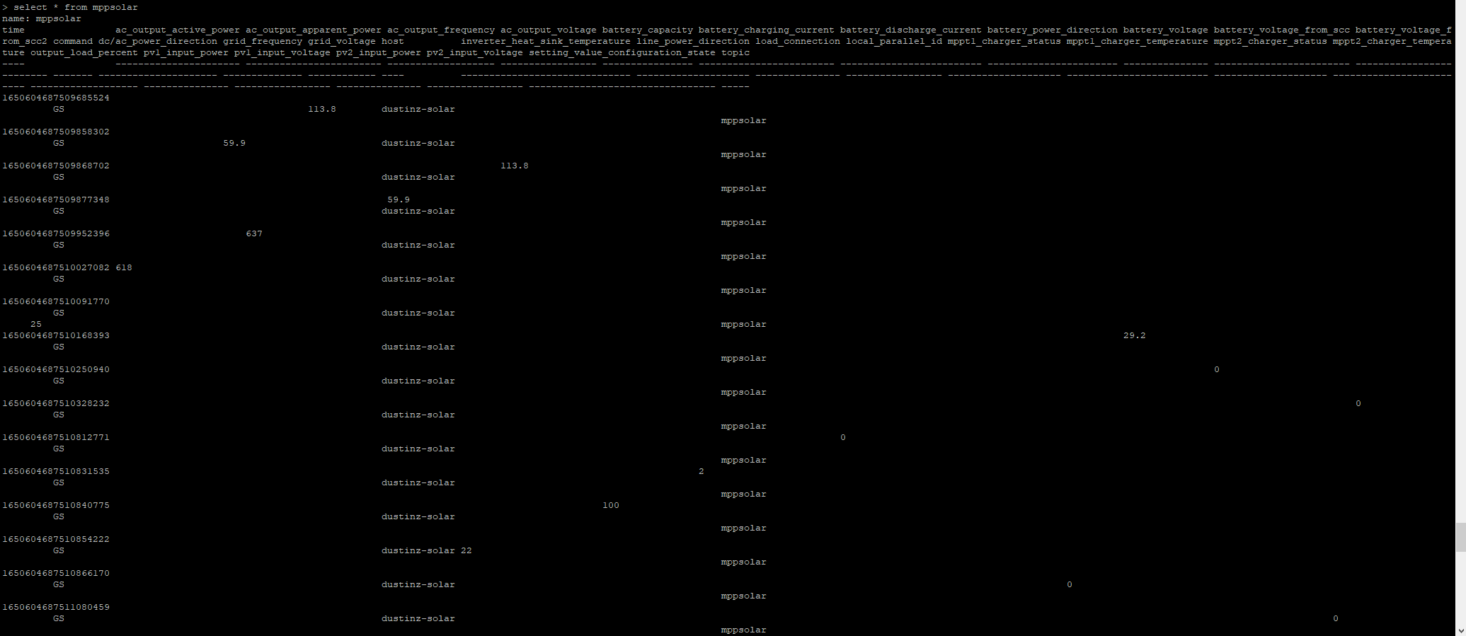The height and width of the screenshot is (636, 1466).
Task: Click the output load percent value 25
Action: pos(36,324)
